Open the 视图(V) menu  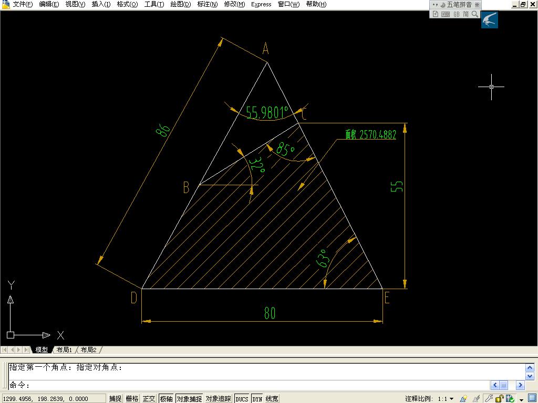[75, 4]
